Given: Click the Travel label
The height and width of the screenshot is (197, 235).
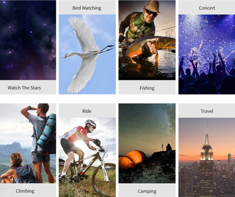Looking at the screenshot, I should (207, 111).
